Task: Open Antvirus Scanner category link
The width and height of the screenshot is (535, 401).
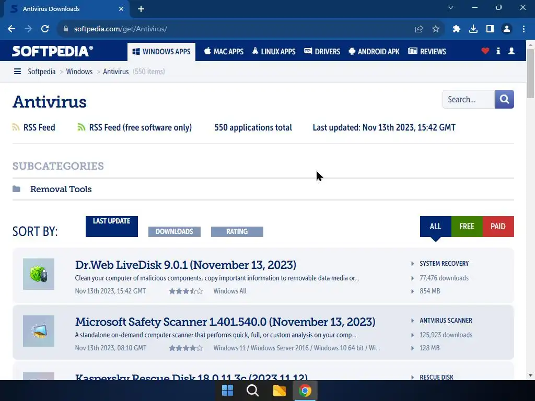Action: tap(446, 321)
